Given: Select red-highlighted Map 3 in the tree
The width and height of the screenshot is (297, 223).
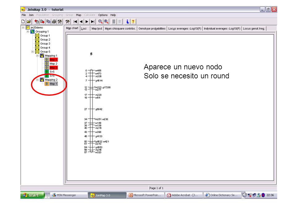Looking at the screenshot, I should (x=54, y=68).
